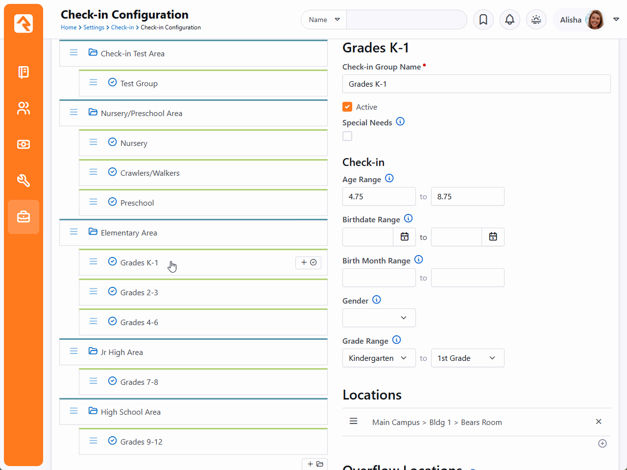Uncheck the Active checkbox

[x=347, y=107]
